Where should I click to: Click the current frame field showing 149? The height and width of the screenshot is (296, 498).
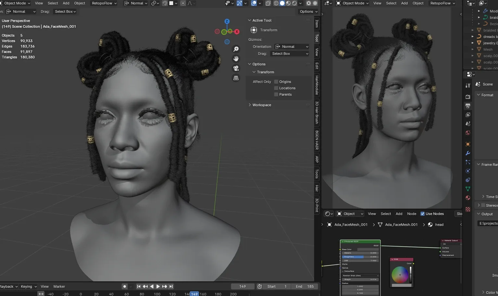click(x=243, y=287)
